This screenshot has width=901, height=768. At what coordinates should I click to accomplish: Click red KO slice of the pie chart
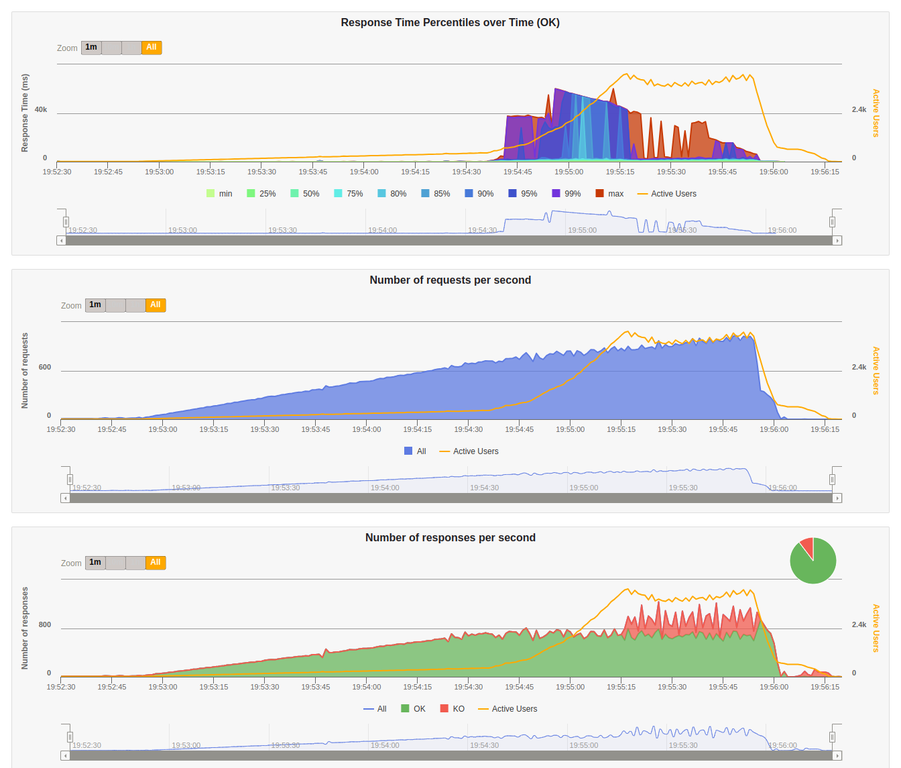(x=807, y=546)
